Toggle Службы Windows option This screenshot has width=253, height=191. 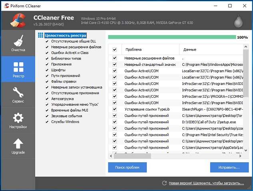[47, 122]
